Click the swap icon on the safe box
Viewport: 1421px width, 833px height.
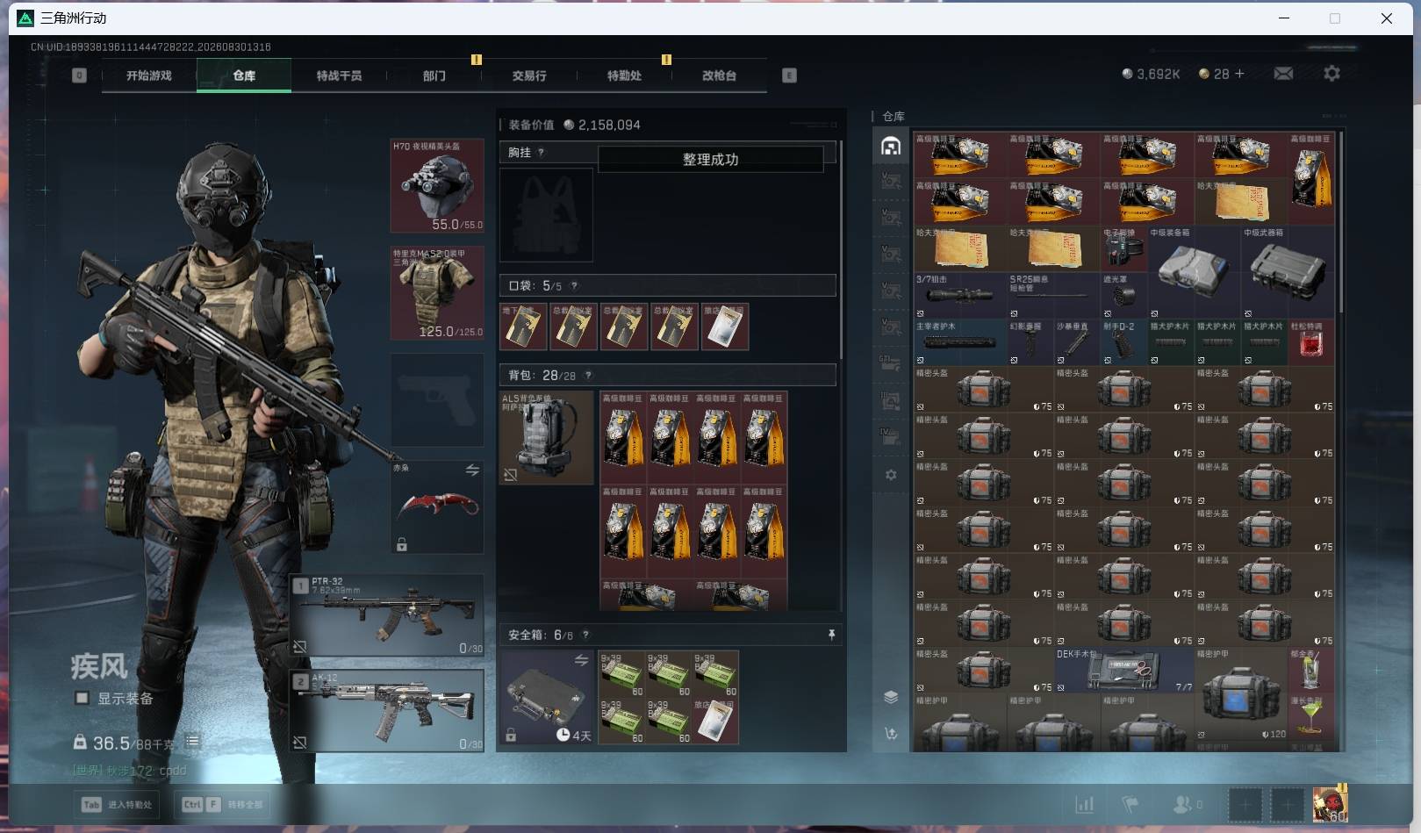coord(581,660)
